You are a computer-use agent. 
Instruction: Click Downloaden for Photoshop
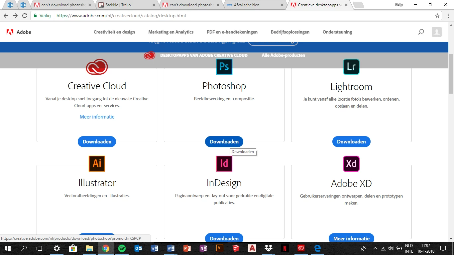click(224, 141)
